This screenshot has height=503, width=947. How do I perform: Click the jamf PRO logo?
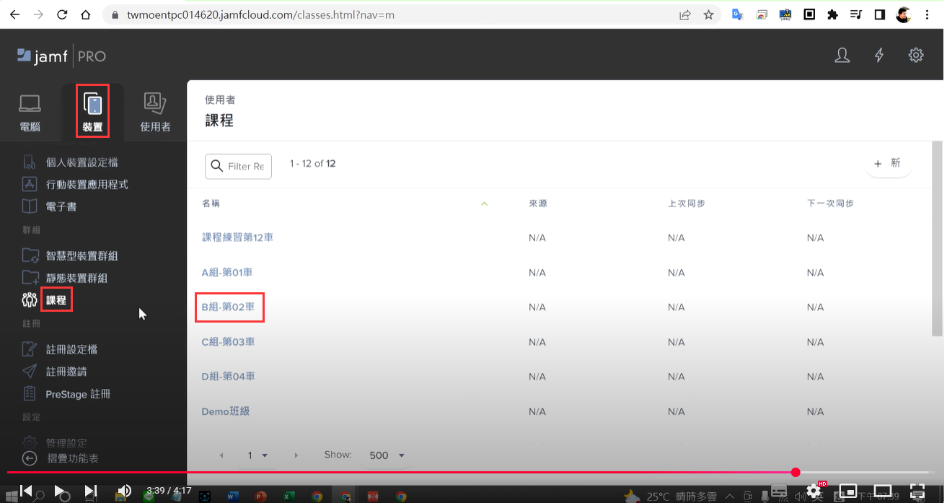tap(61, 56)
